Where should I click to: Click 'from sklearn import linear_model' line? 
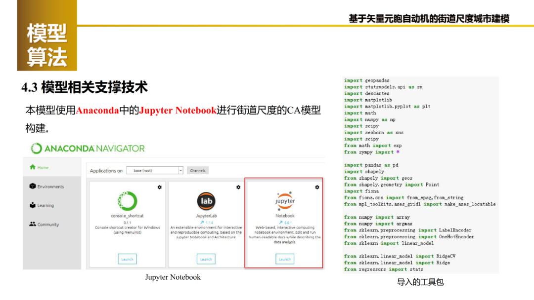pos(389,243)
